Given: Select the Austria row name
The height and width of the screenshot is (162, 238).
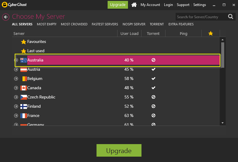Looking at the screenshot, I should click(34, 69).
